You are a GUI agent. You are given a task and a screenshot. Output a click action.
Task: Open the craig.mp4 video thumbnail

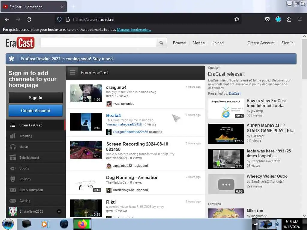point(86,93)
